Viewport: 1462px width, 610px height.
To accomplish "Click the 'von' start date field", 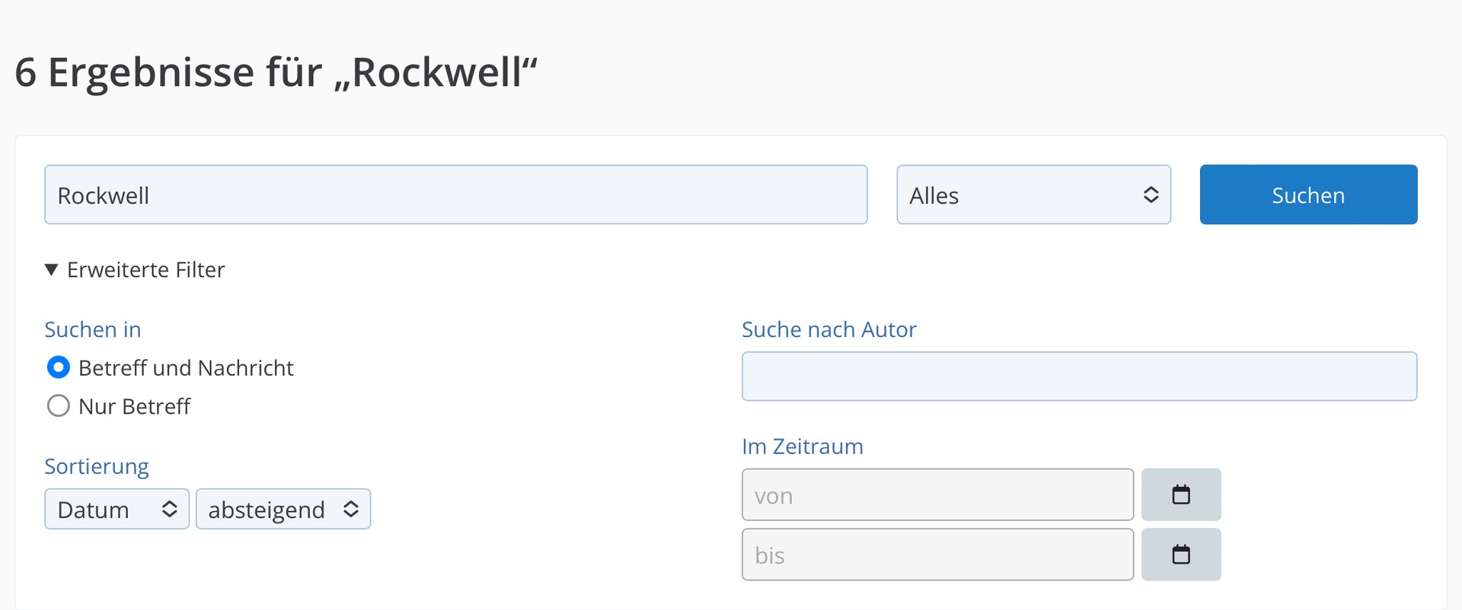I will 937,494.
